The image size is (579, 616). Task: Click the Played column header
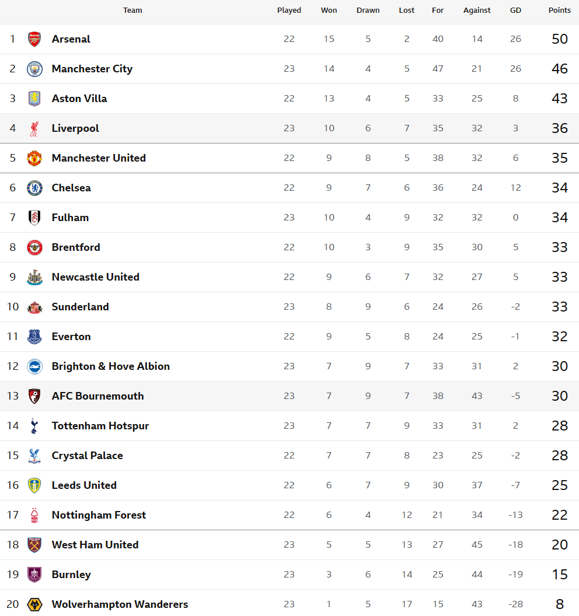pyautogui.click(x=289, y=10)
